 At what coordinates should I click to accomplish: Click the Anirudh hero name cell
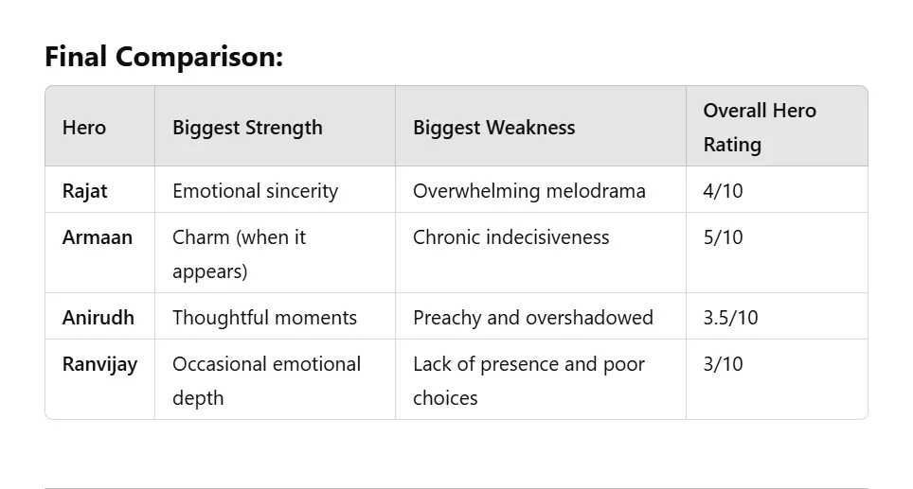pos(98,318)
